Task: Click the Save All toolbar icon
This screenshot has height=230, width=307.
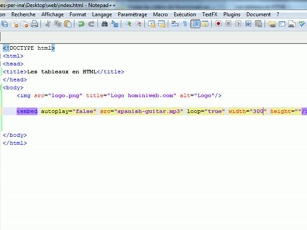Action: pyautogui.click(x=5, y=24)
